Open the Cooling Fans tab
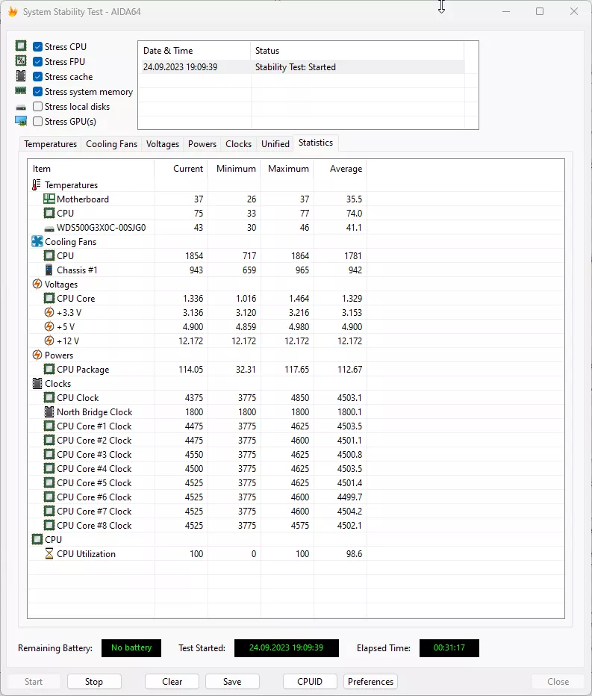The width and height of the screenshot is (592, 696). (111, 144)
